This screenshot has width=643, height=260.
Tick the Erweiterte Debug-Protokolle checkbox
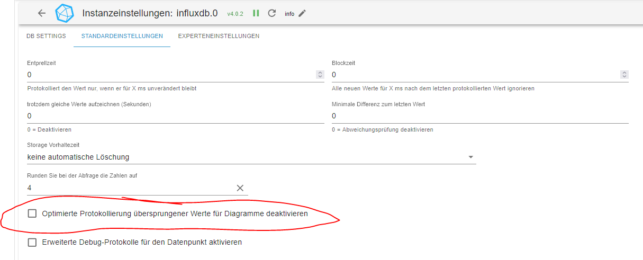click(x=32, y=242)
